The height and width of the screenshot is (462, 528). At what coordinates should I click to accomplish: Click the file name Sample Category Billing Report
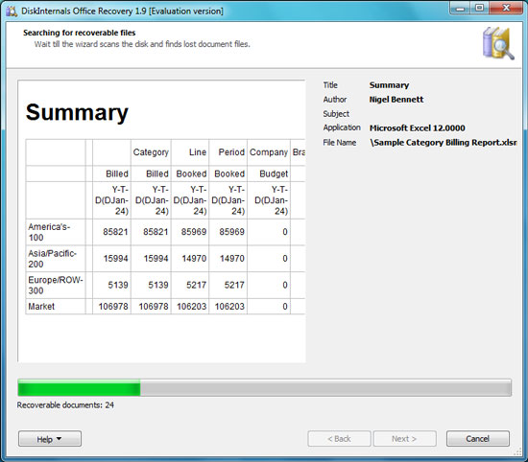point(444,143)
